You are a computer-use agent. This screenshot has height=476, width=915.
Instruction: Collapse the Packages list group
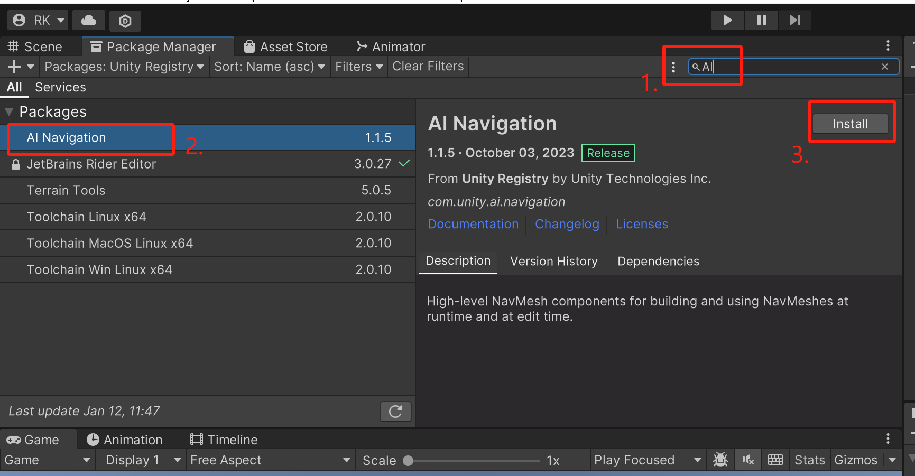[x=9, y=112]
